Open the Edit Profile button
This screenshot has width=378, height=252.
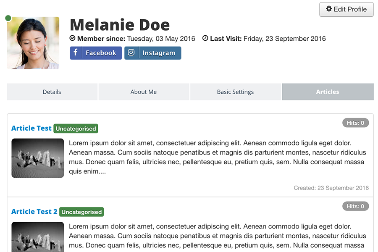tap(346, 9)
